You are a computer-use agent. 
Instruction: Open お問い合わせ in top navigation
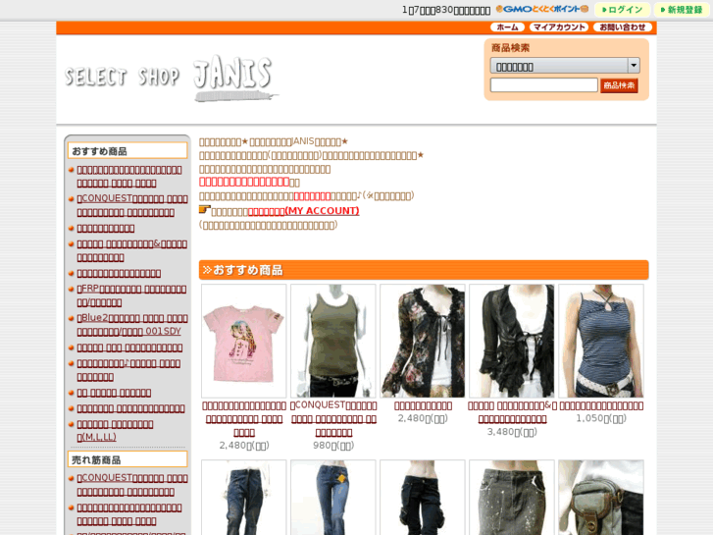pos(623,27)
